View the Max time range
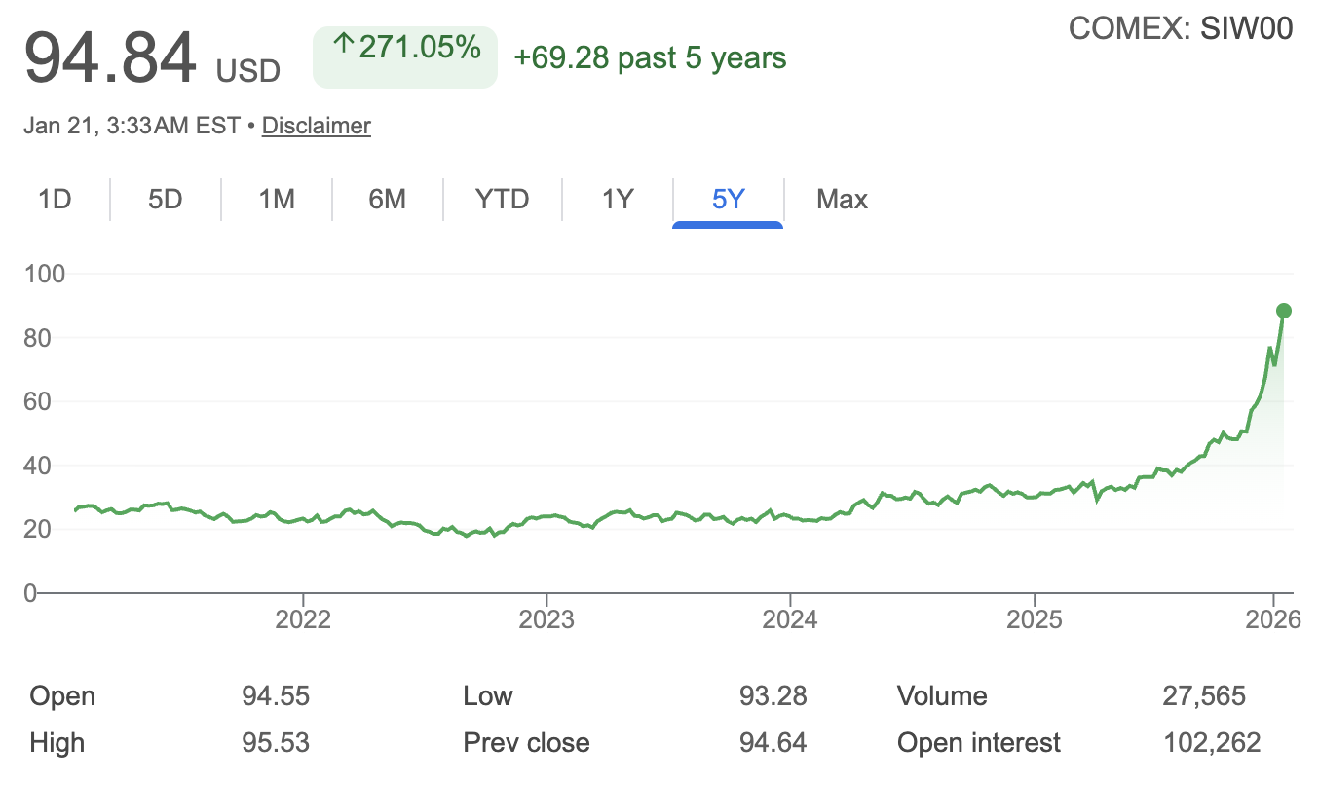This screenshot has width=1319, height=785. [x=842, y=200]
